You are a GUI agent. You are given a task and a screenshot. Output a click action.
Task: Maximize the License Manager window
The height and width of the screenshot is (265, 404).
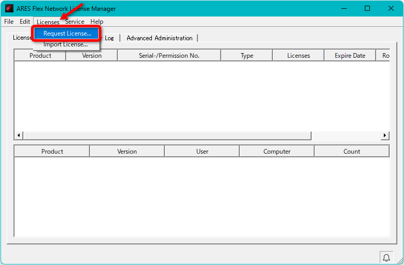(367, 8)
